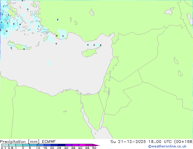Click the island of Crete on map
The image size is (193, 149).
[x=19, y=46]
